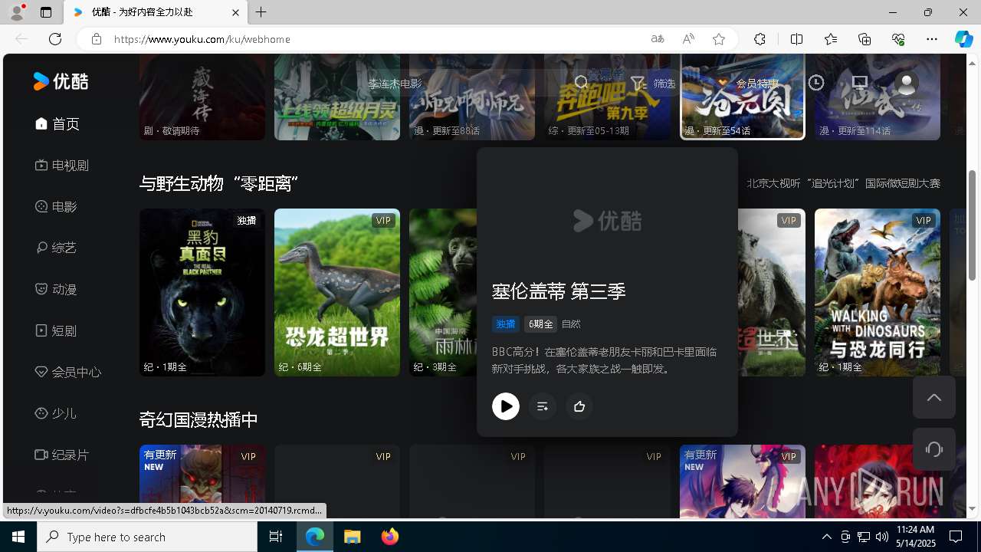Open Tab actions menu icon

46,12
